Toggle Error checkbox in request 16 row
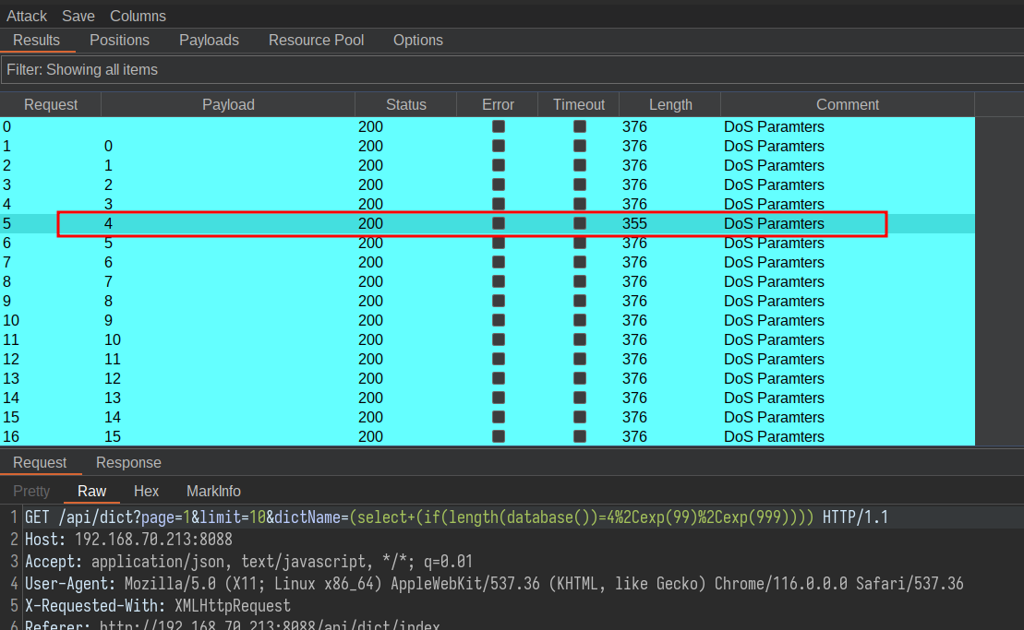The width and height of the screenshot is (1024, 630). click(x=499, y=436)
